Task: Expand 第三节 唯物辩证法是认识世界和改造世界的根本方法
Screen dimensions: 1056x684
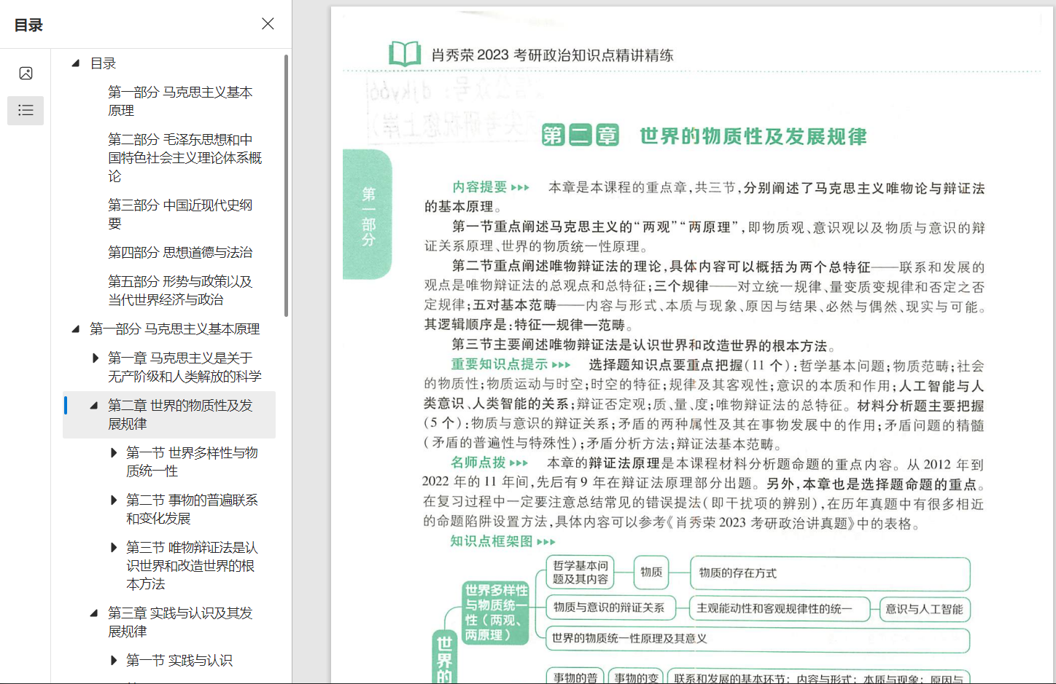Action: [x=113, y=547]
